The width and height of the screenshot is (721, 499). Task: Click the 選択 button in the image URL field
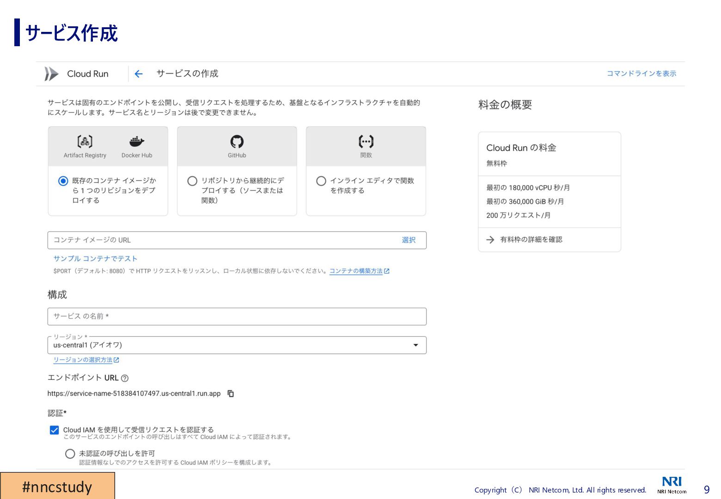pos(409,240)
